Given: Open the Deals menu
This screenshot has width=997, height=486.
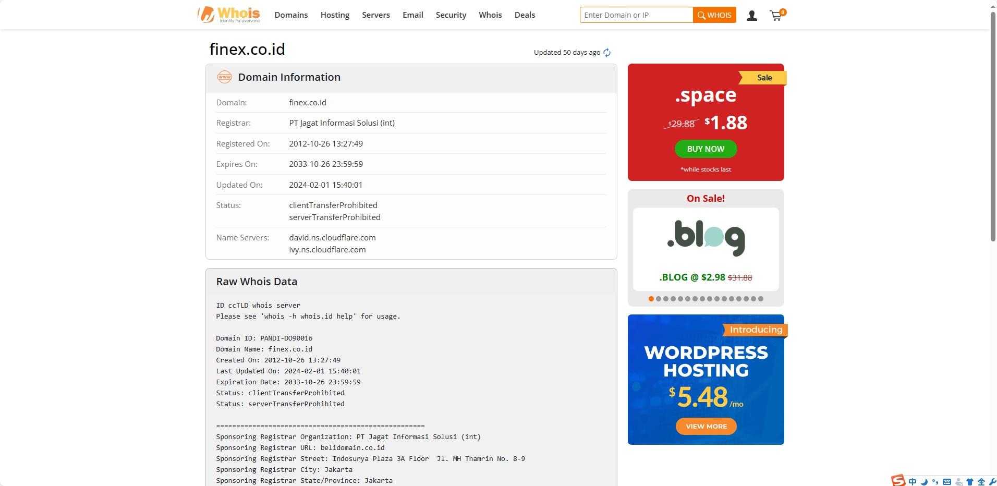Looking at the screenshot, I should (525, 15).
